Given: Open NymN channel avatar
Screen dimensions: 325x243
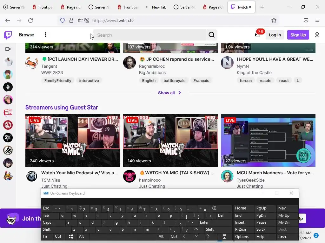Looking at the screenshot, I should (227, 63).
